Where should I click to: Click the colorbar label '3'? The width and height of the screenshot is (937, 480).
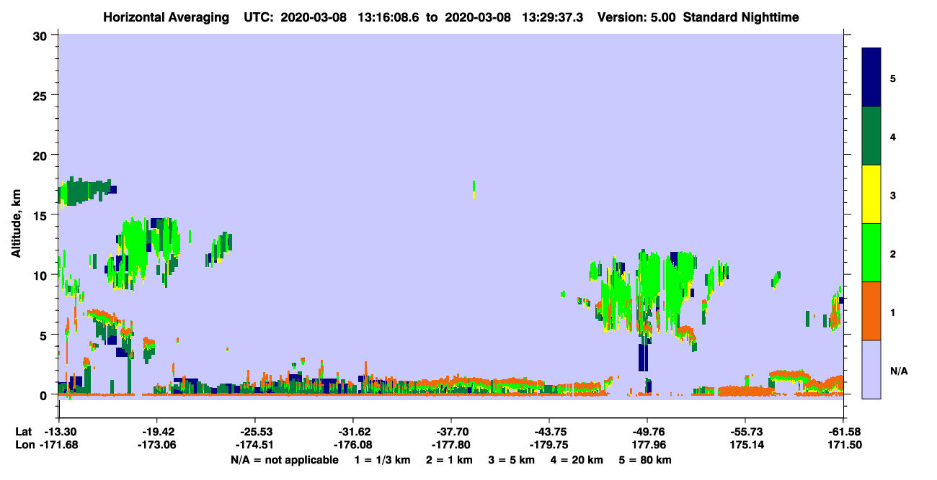click(893, 195)
